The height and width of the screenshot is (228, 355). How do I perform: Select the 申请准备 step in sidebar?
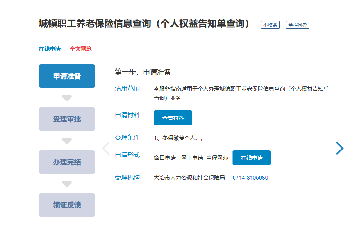67,76
